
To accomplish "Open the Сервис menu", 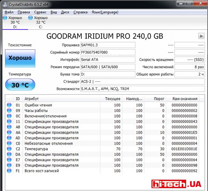I will [x=40, y=12].
